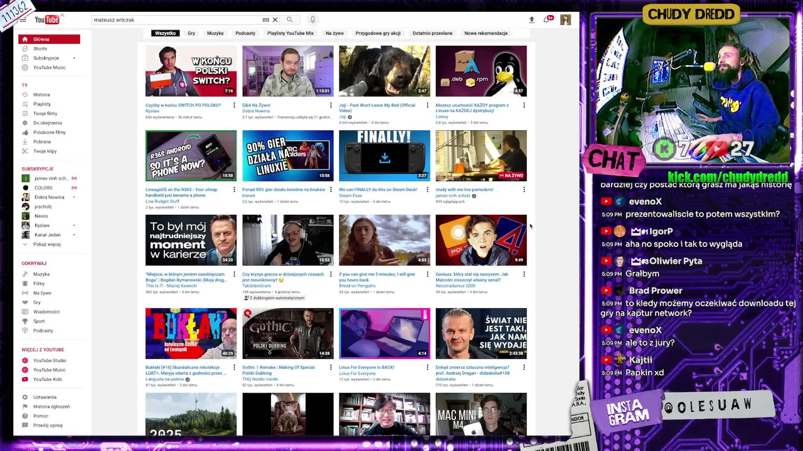The height and width of the screenshot is (451, 803).
Task: Open Prześlij opinię feedback item
Action: [49, 425]
